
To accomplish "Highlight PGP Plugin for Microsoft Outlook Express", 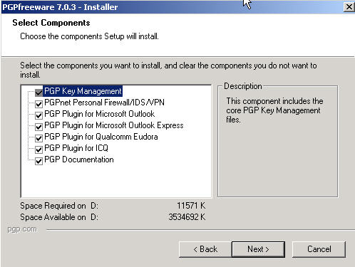I will pyautogui.click(x=114, y=125).
